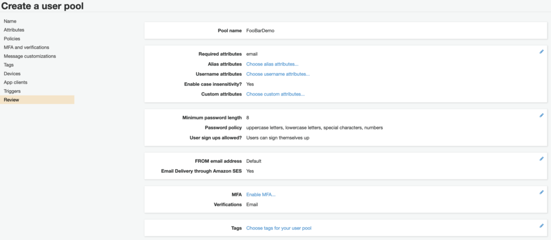
Task: Edit the FROM email address section via pencil
Action: pos(541,158)
